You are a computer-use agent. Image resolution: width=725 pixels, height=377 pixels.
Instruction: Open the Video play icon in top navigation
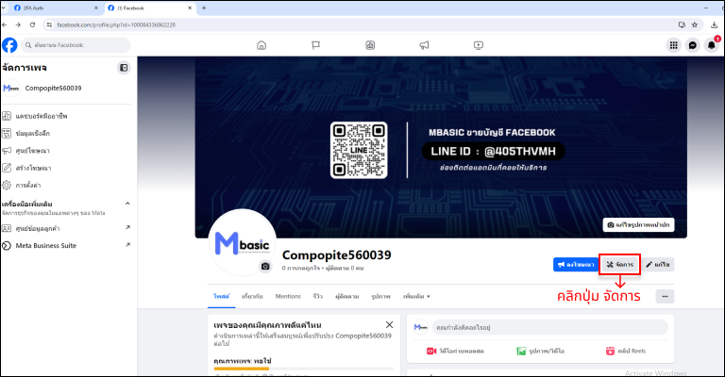pos(479,45)
